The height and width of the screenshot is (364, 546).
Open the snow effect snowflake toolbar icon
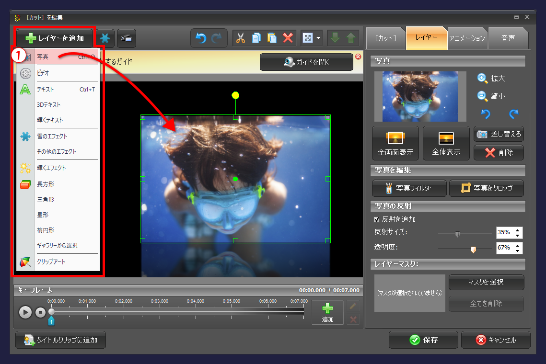coord(105,38)
